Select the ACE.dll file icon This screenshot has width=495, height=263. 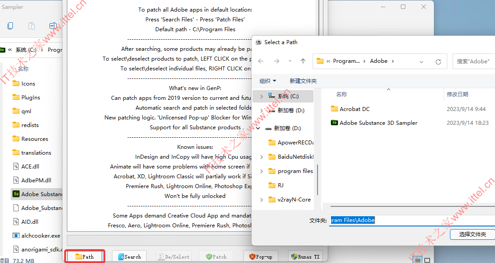click(16, 166)
